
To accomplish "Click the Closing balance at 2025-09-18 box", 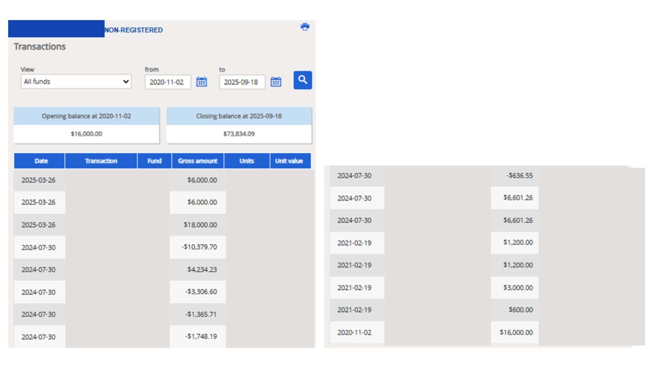I will pos(239,125).
